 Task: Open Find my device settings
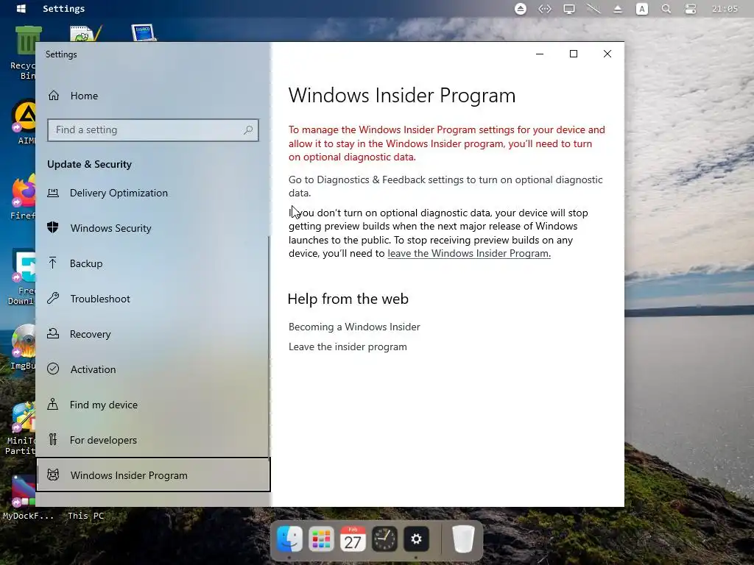(x=152, y=405)
